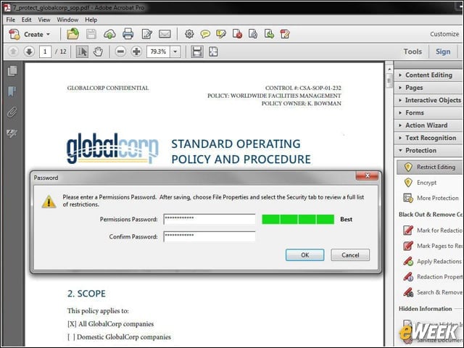Click the 79.3% zoom value field
464x348 pixels.
159,51
